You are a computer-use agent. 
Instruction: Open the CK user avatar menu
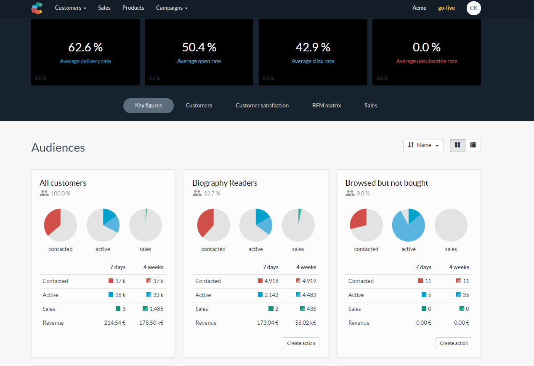pyautogui.click(x=473, y=8)
